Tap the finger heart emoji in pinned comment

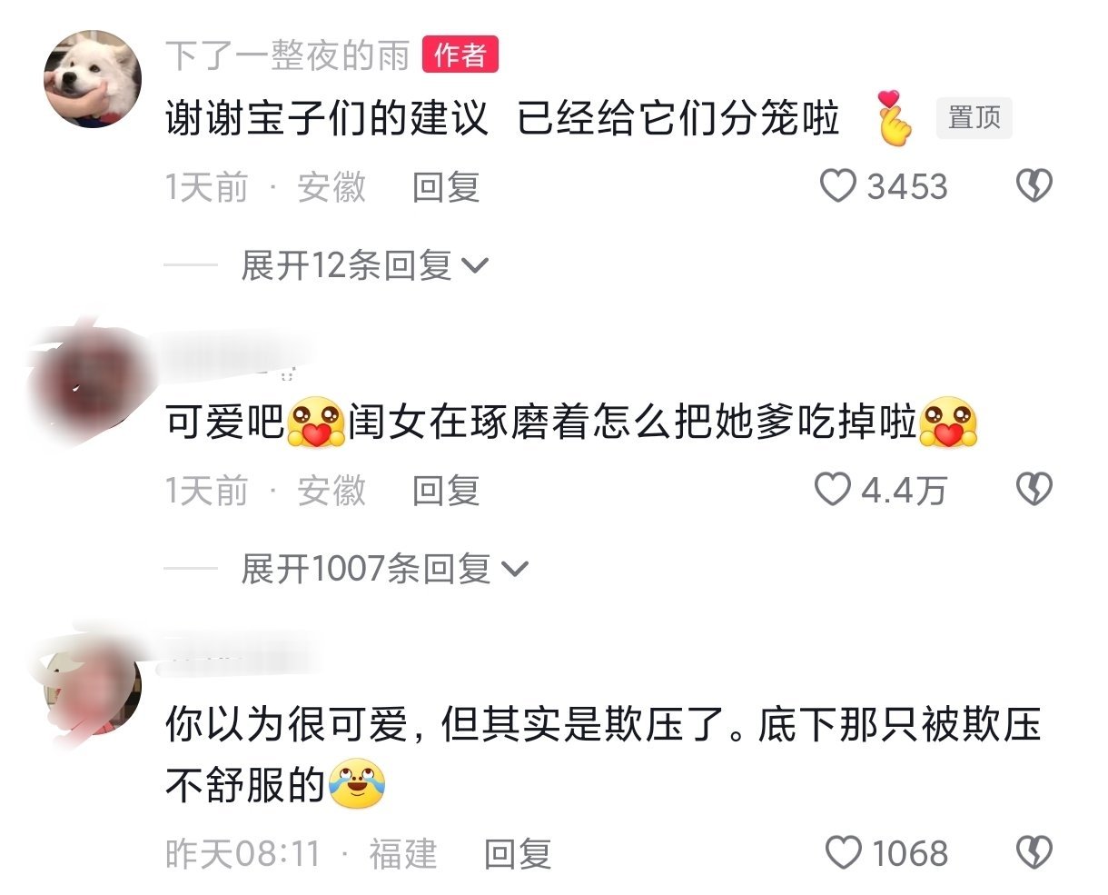[895, 118]
